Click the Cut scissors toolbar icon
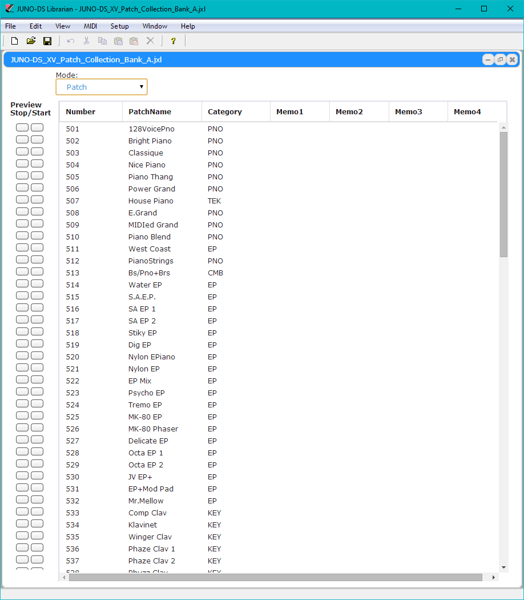The width and height of the screenshot is (524, 600). (87, 41)
